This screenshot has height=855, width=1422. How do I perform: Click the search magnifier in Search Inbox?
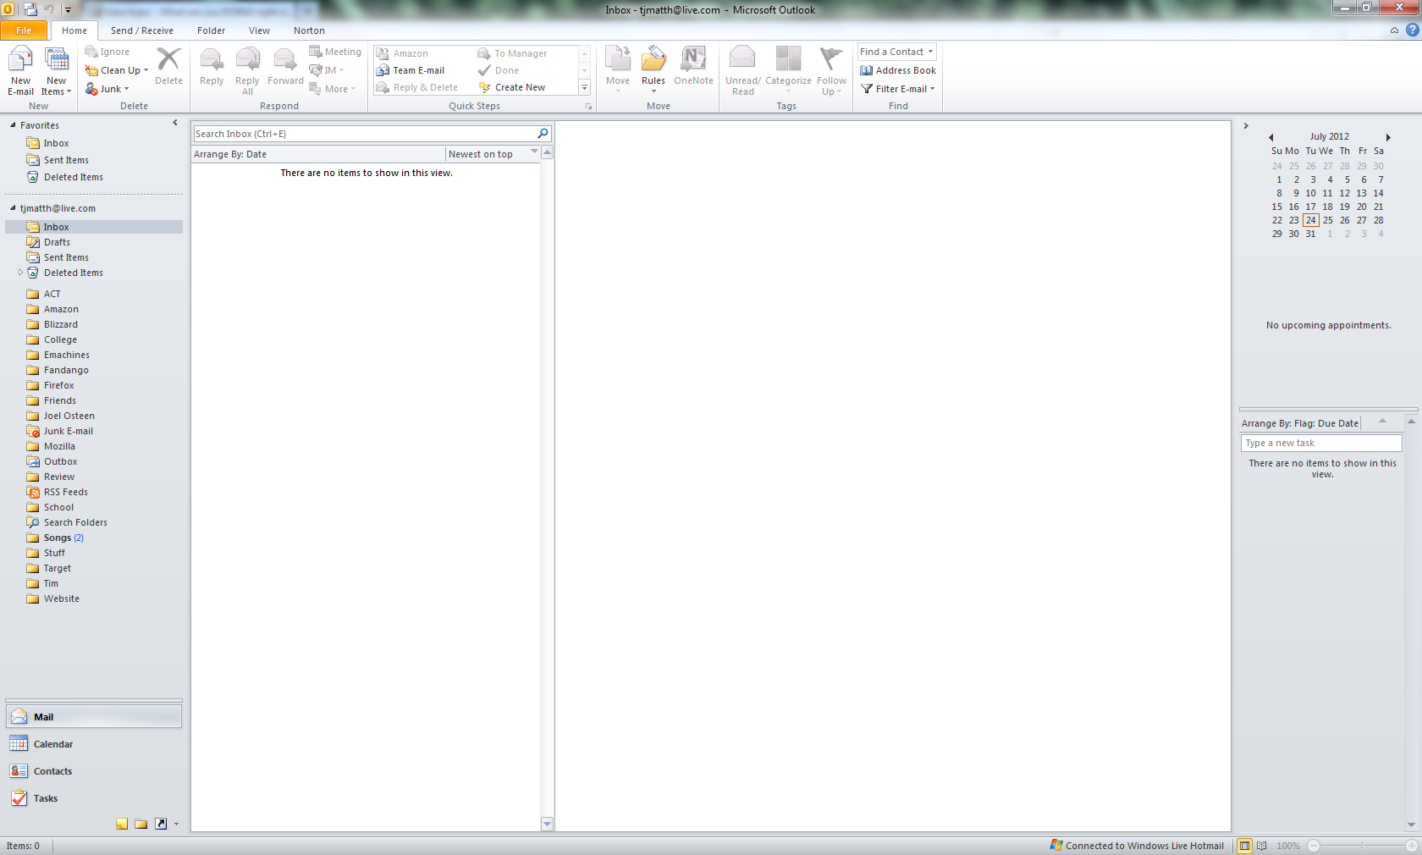click(543, 134)
